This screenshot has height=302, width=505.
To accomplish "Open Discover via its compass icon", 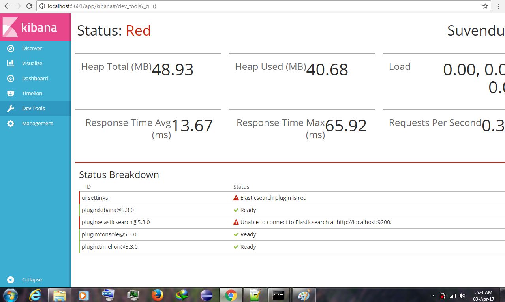I will click(x=11, y=48).
